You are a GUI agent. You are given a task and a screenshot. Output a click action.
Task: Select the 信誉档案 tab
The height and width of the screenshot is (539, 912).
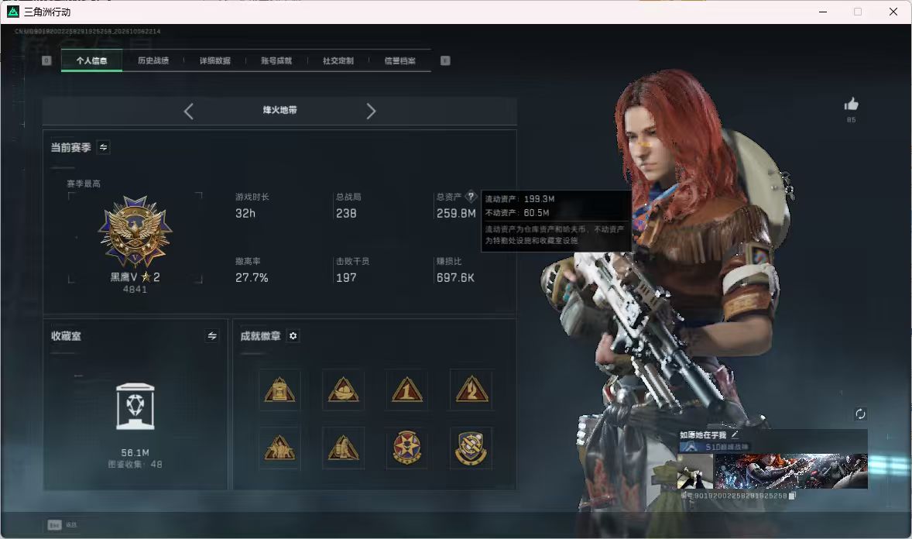coord(399,60)
